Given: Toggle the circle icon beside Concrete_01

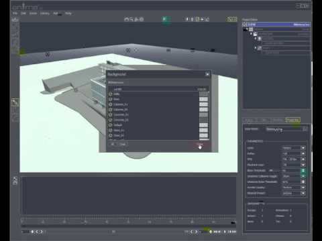Looking at the screenshot, I should (x=111, y=114).
